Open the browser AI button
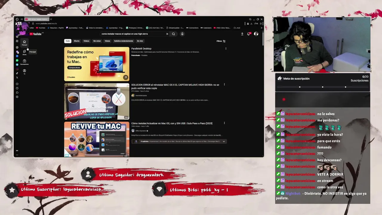382x215 pixels. 256,24
